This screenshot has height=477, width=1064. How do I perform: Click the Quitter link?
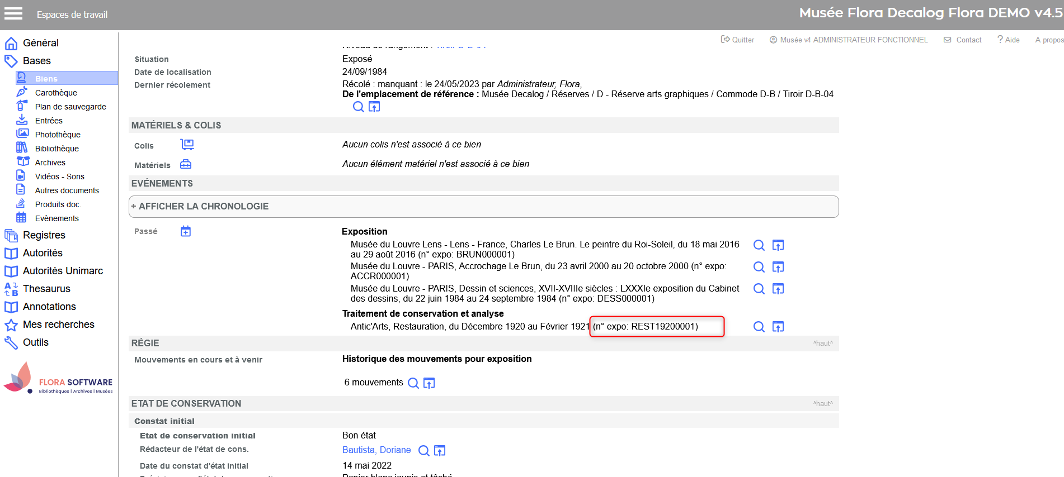pyautogui.click(x=738, y=40)
